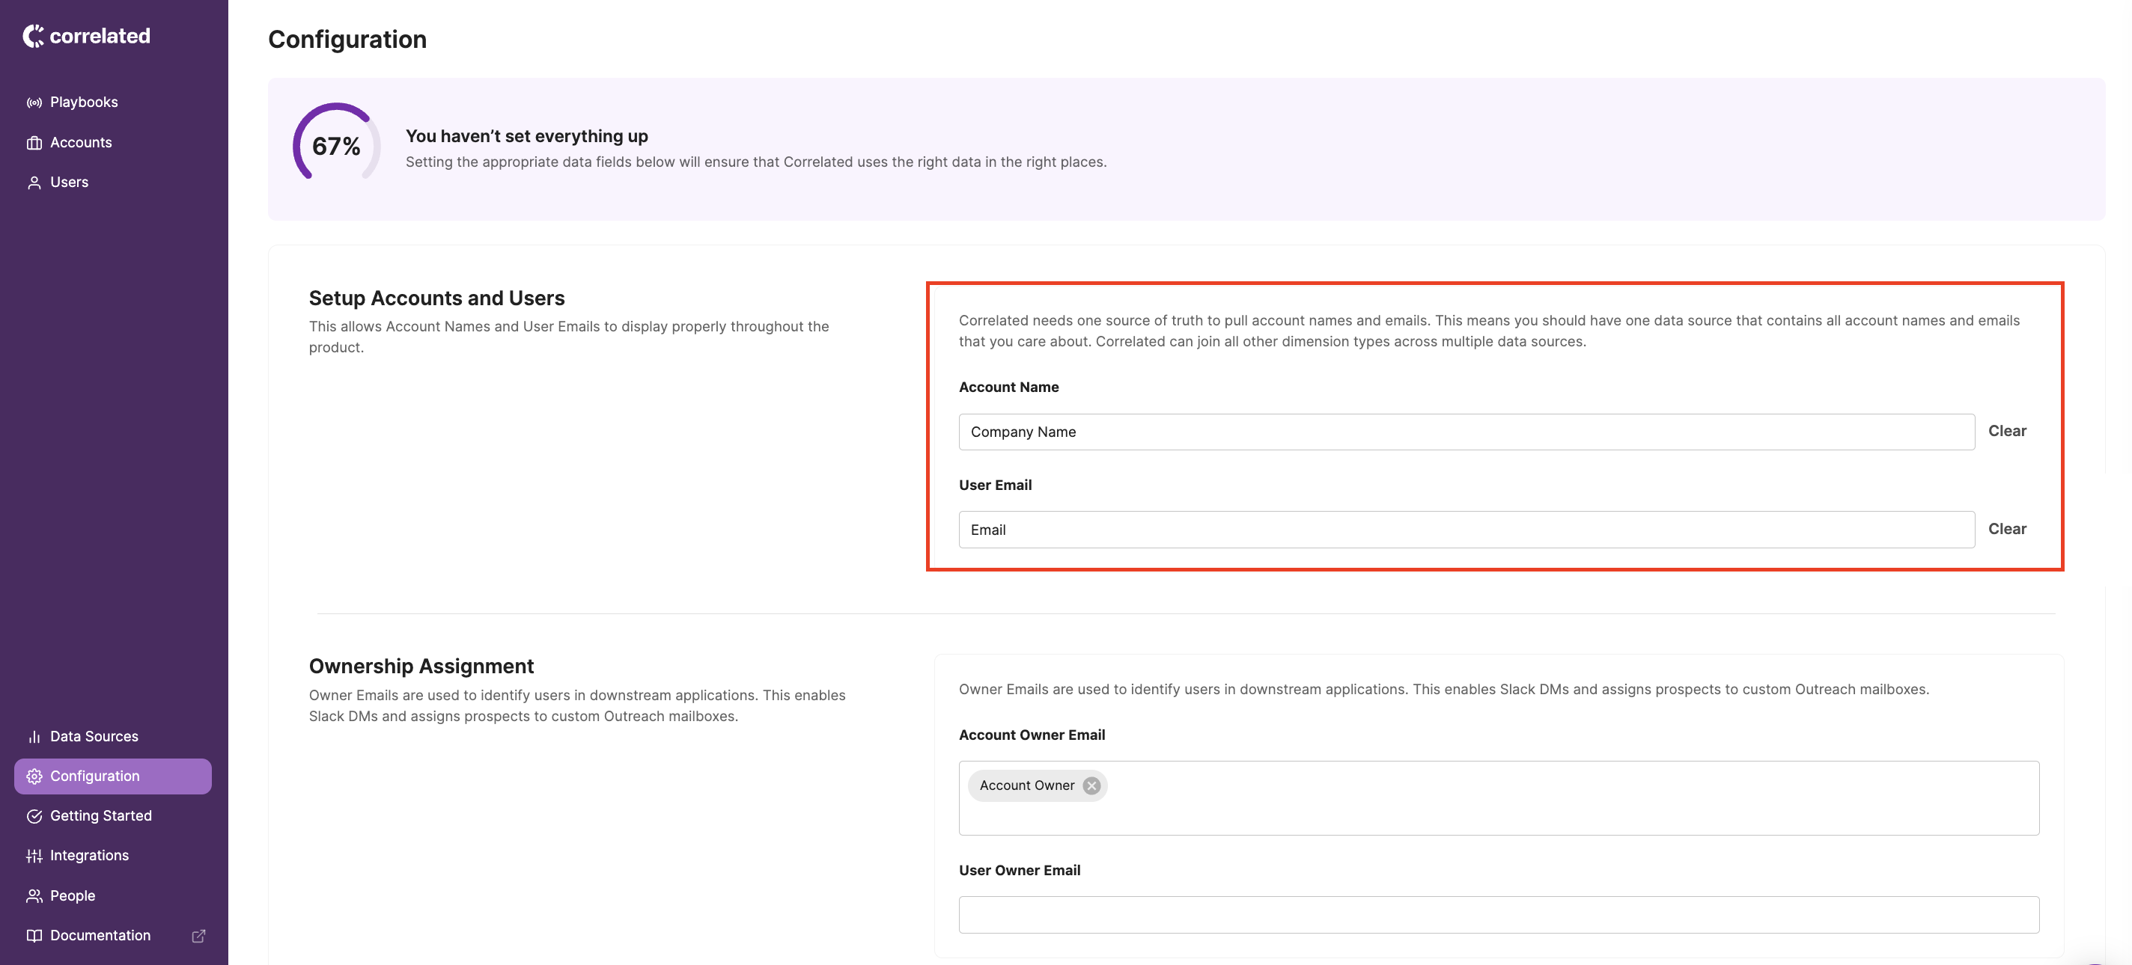Click the Correlated logo icon
The height and width of the screenshot is (965, 2132).
pos(33,36)
